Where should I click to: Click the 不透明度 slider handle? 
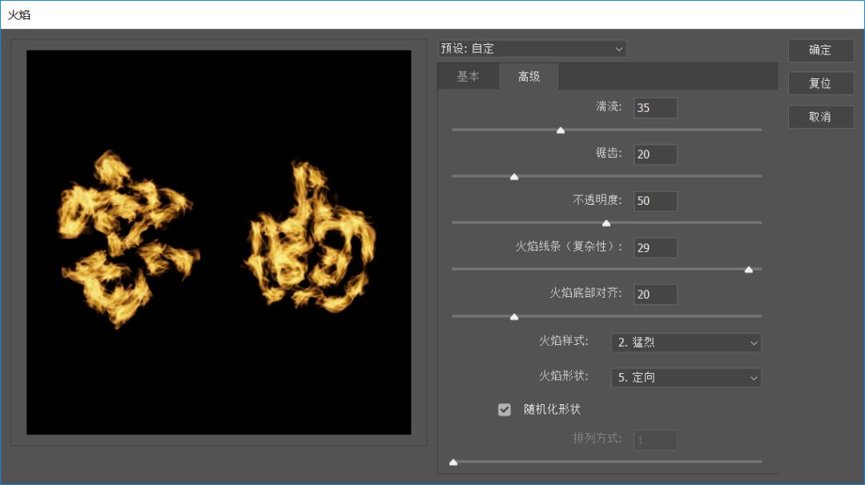click(x=606, y=222)
